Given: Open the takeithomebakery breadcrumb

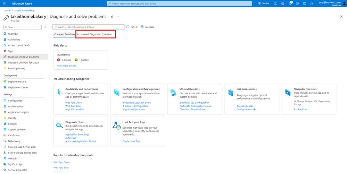Looking at the screenshot, I should [25, 10].
